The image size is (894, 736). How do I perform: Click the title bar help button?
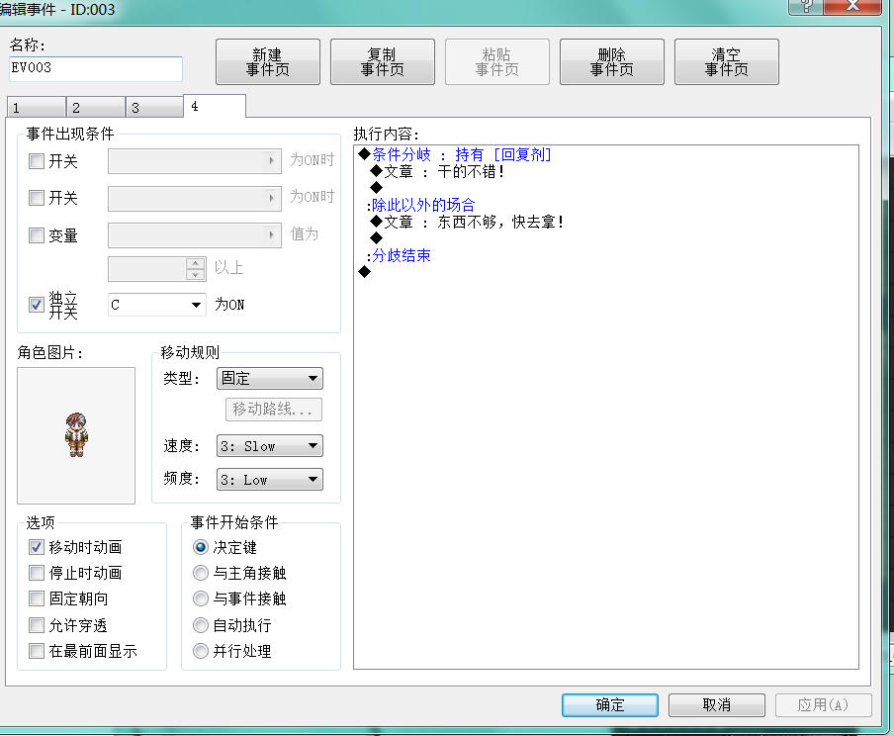pos(806,6)
